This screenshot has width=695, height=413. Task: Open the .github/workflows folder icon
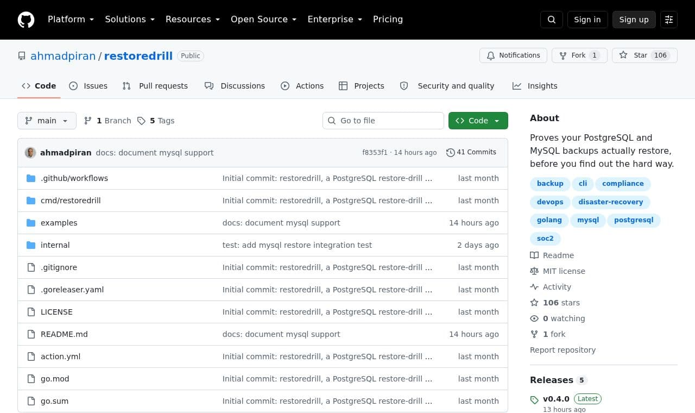click(x=31, y=178)
